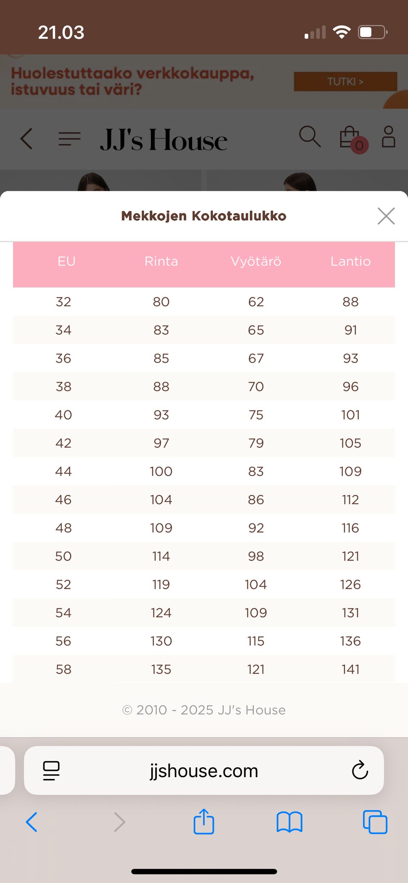This screenshot has width=408, height=883.
Task: Select the EU column header
Action: tap(66, 261)
